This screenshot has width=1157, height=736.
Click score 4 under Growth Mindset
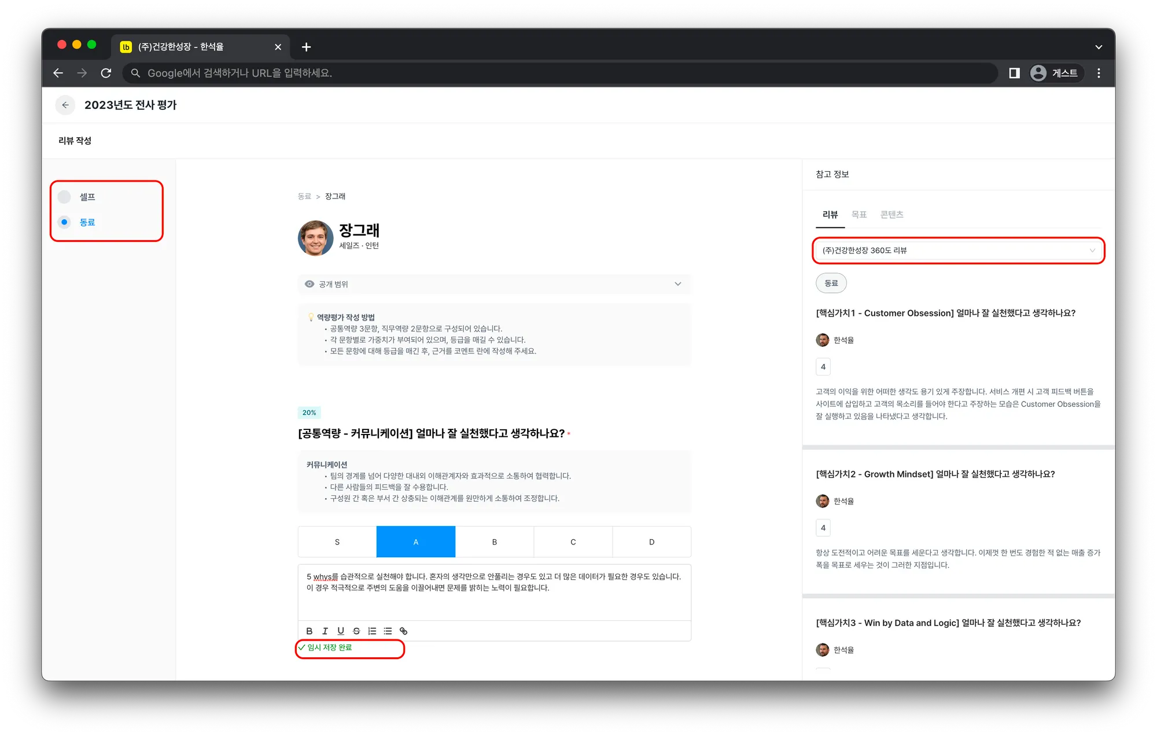pos(823,528)
